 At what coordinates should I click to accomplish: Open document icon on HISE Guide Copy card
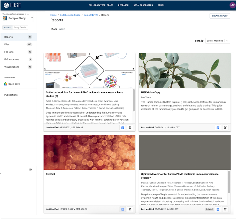point(218,127)
